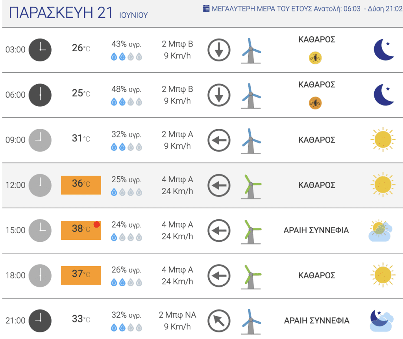Screen dimensions: 403x339
Task: Click the red dot on 38°C
Action: [97, 224]
